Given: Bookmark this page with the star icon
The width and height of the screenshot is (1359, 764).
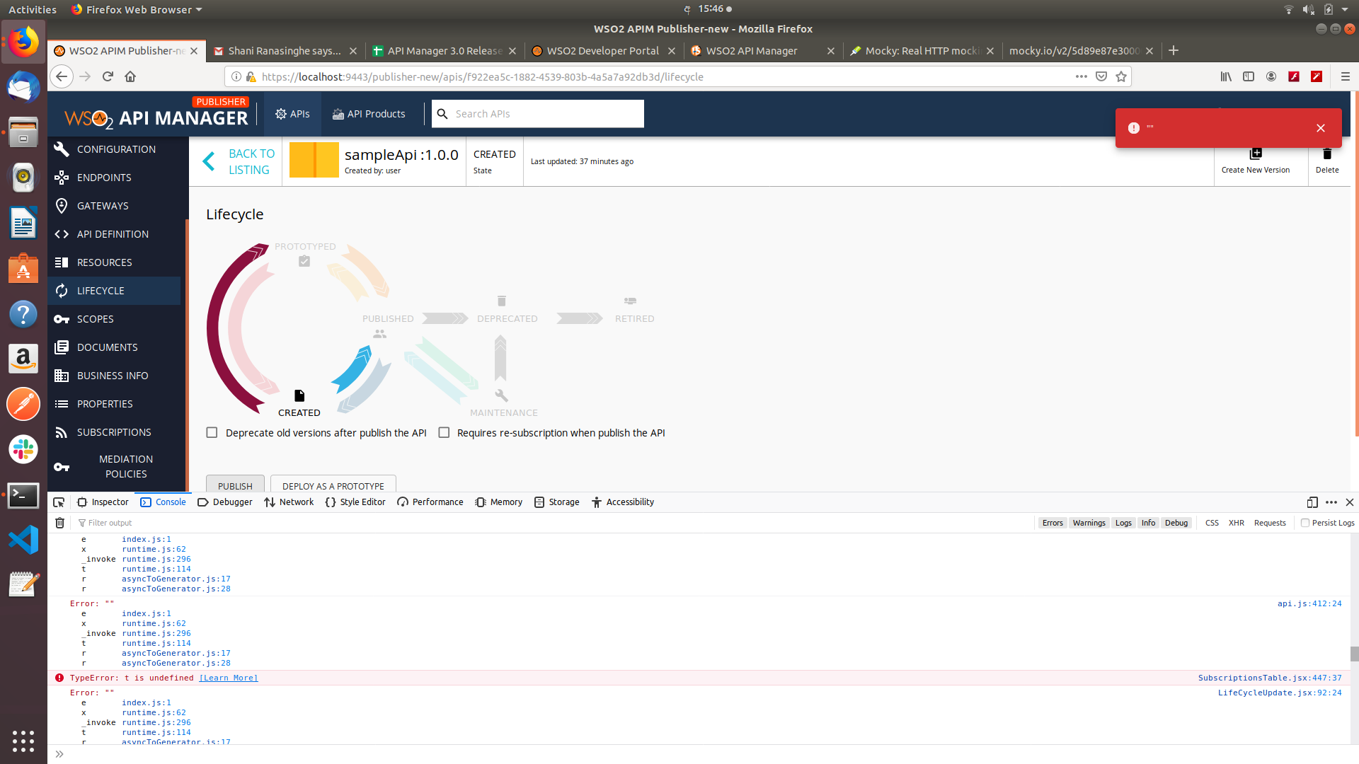Looking at the screenshot, I should [x=1121, y=76].
